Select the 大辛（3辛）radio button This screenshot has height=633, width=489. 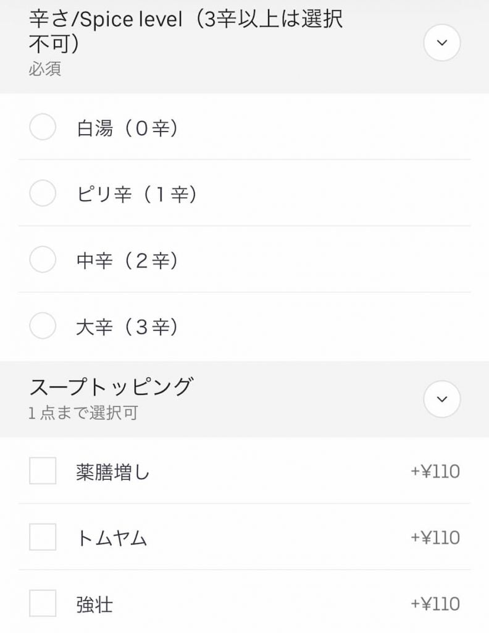coord(43,326)
